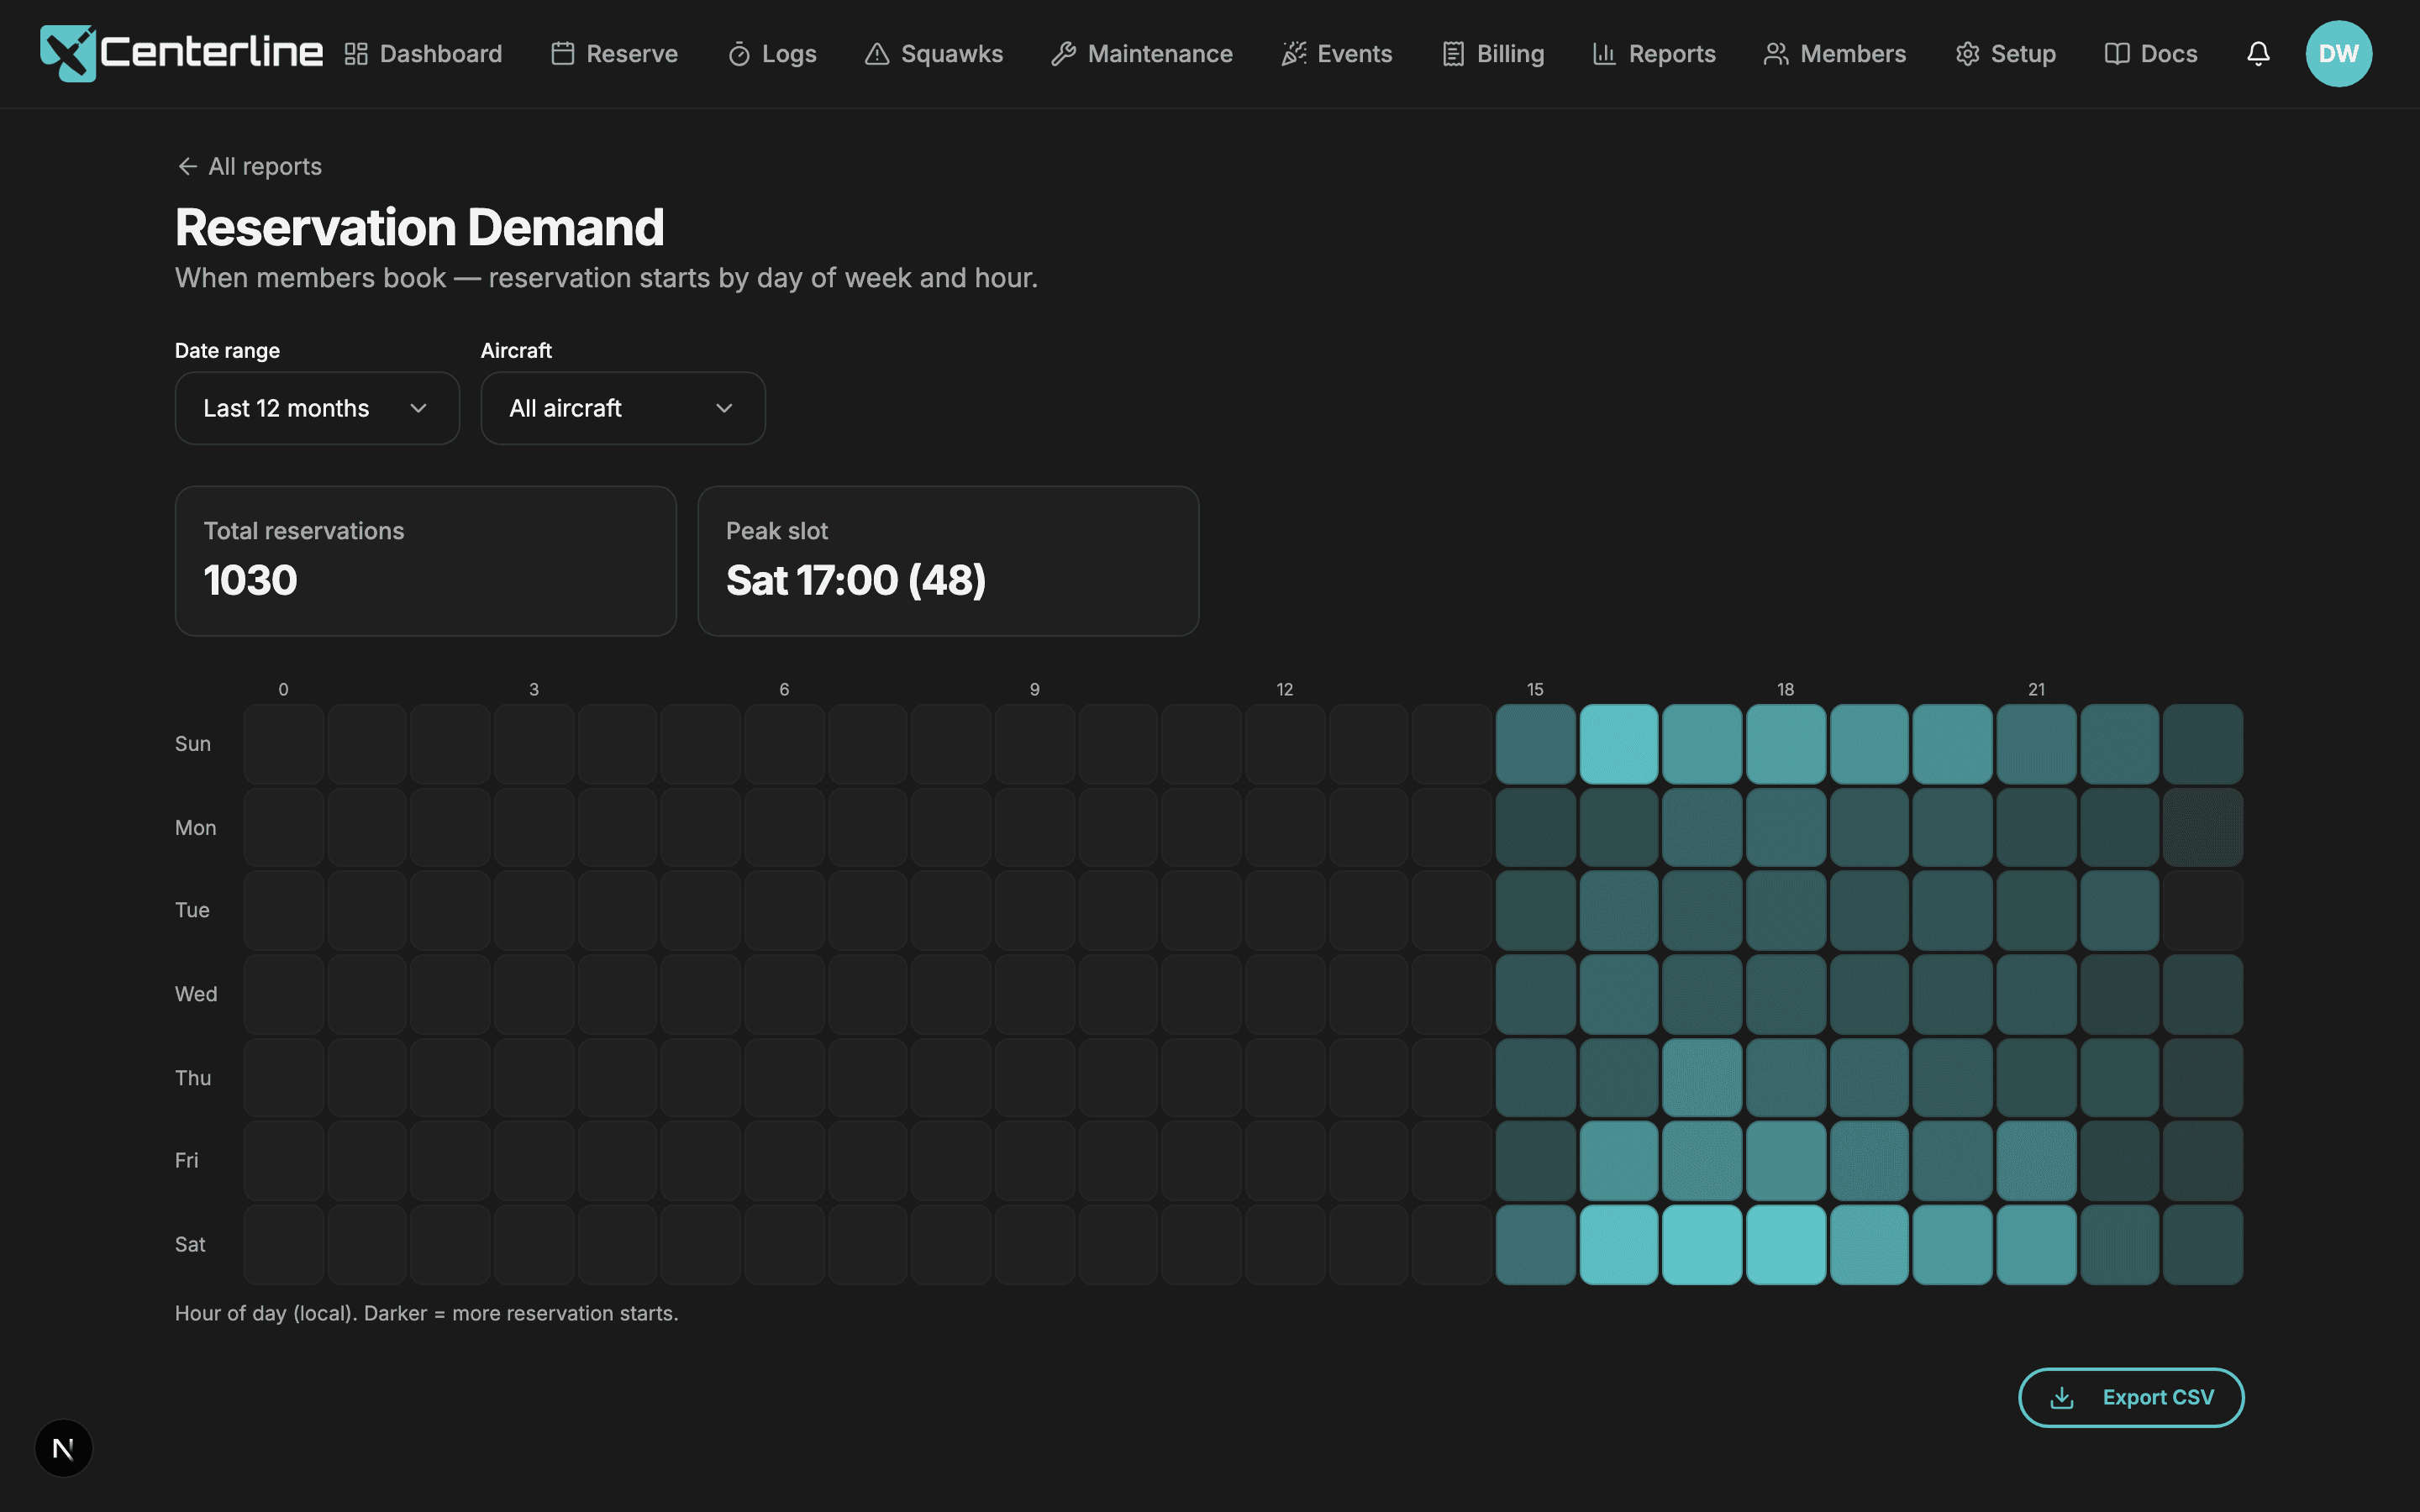Select Friday 21:00 heatmap cell

point(2036,1161)
